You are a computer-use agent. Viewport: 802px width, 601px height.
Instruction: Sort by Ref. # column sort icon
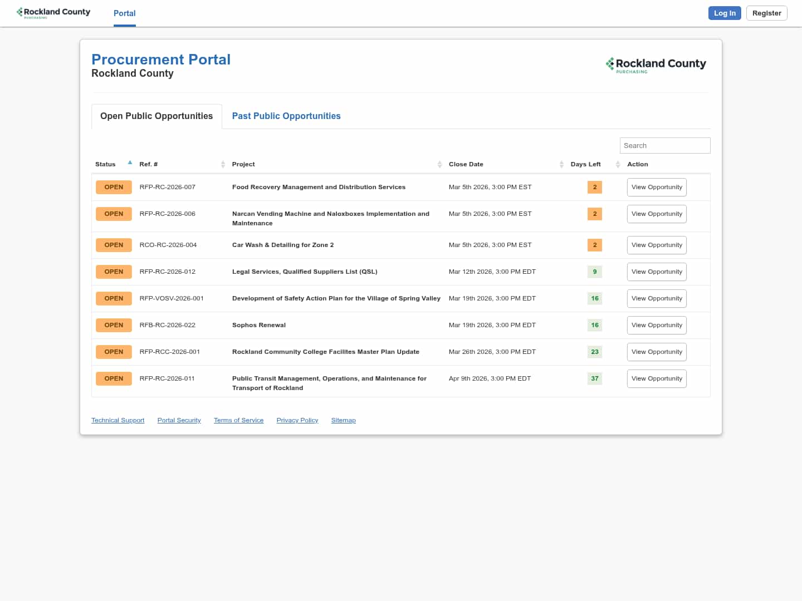pyautogui.click(x=223, y=164)
